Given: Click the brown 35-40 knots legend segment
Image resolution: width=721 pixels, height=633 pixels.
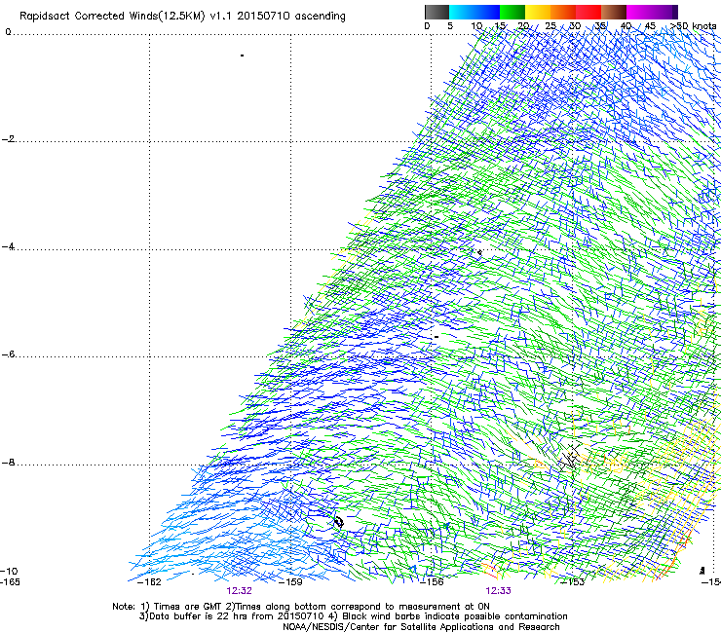Looking at the screenshot, I should (x=614, y=12).
